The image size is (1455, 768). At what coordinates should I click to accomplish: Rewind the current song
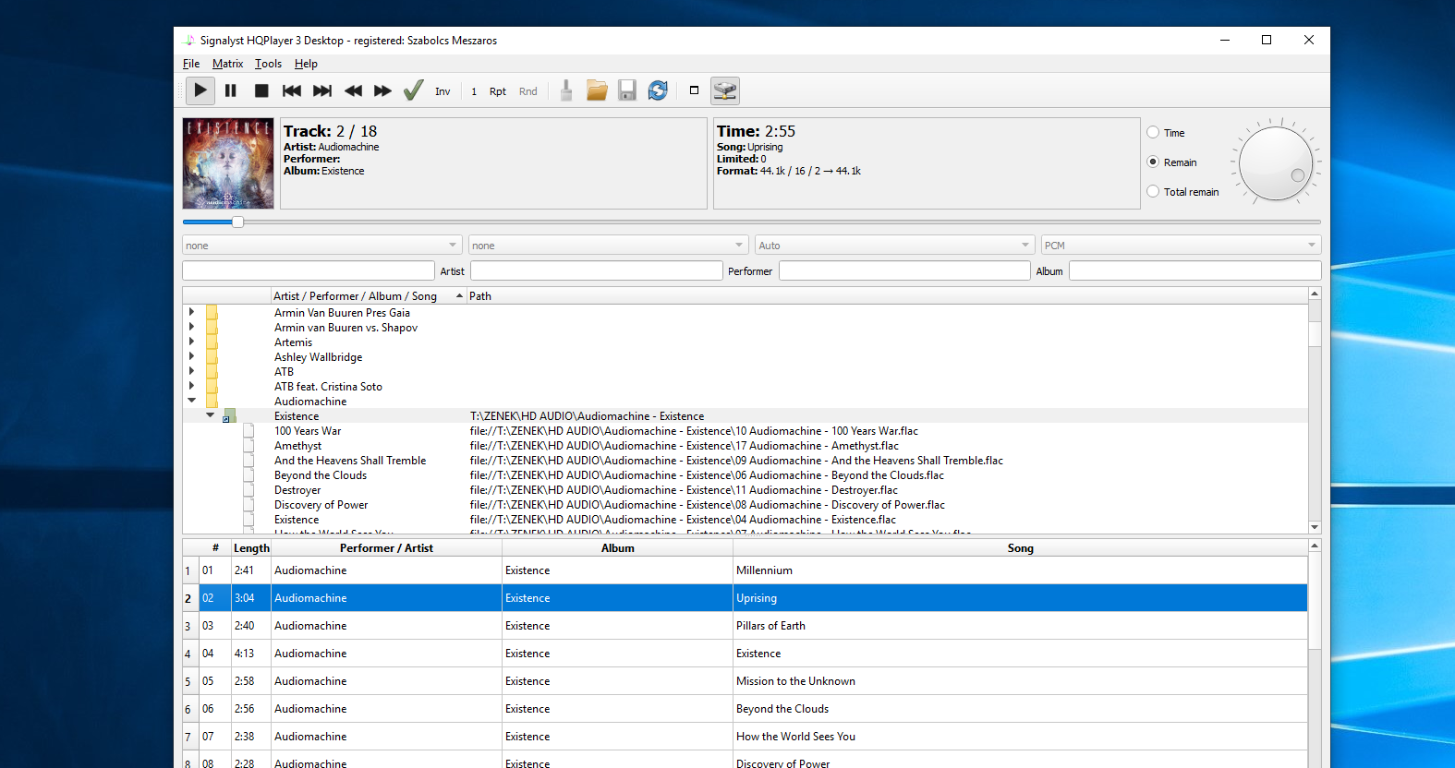point(353,90)
